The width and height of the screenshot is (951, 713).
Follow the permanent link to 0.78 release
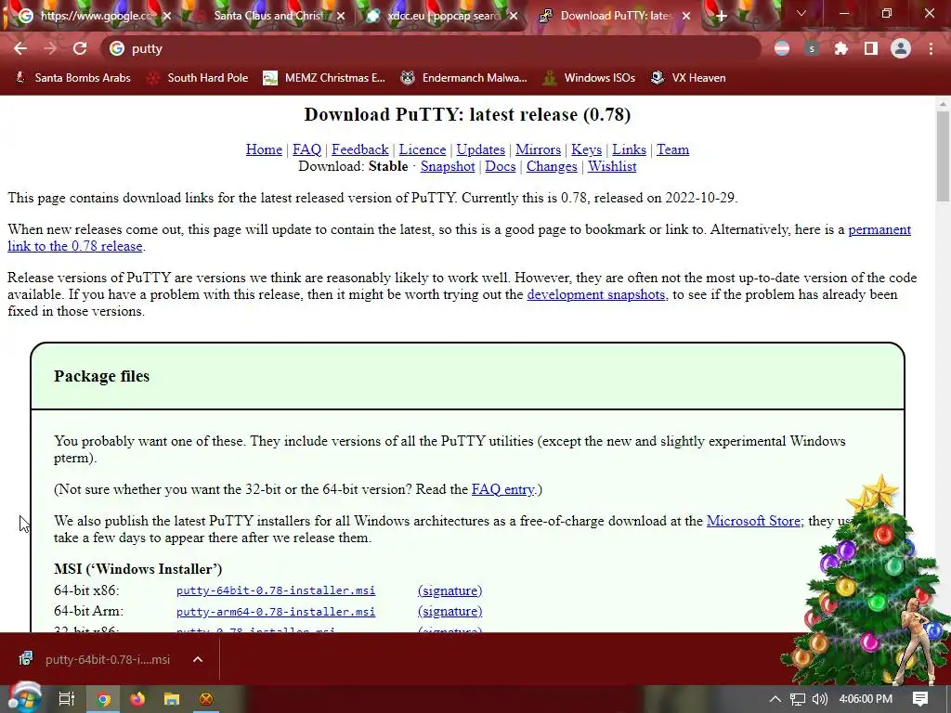tap(75, 246)
